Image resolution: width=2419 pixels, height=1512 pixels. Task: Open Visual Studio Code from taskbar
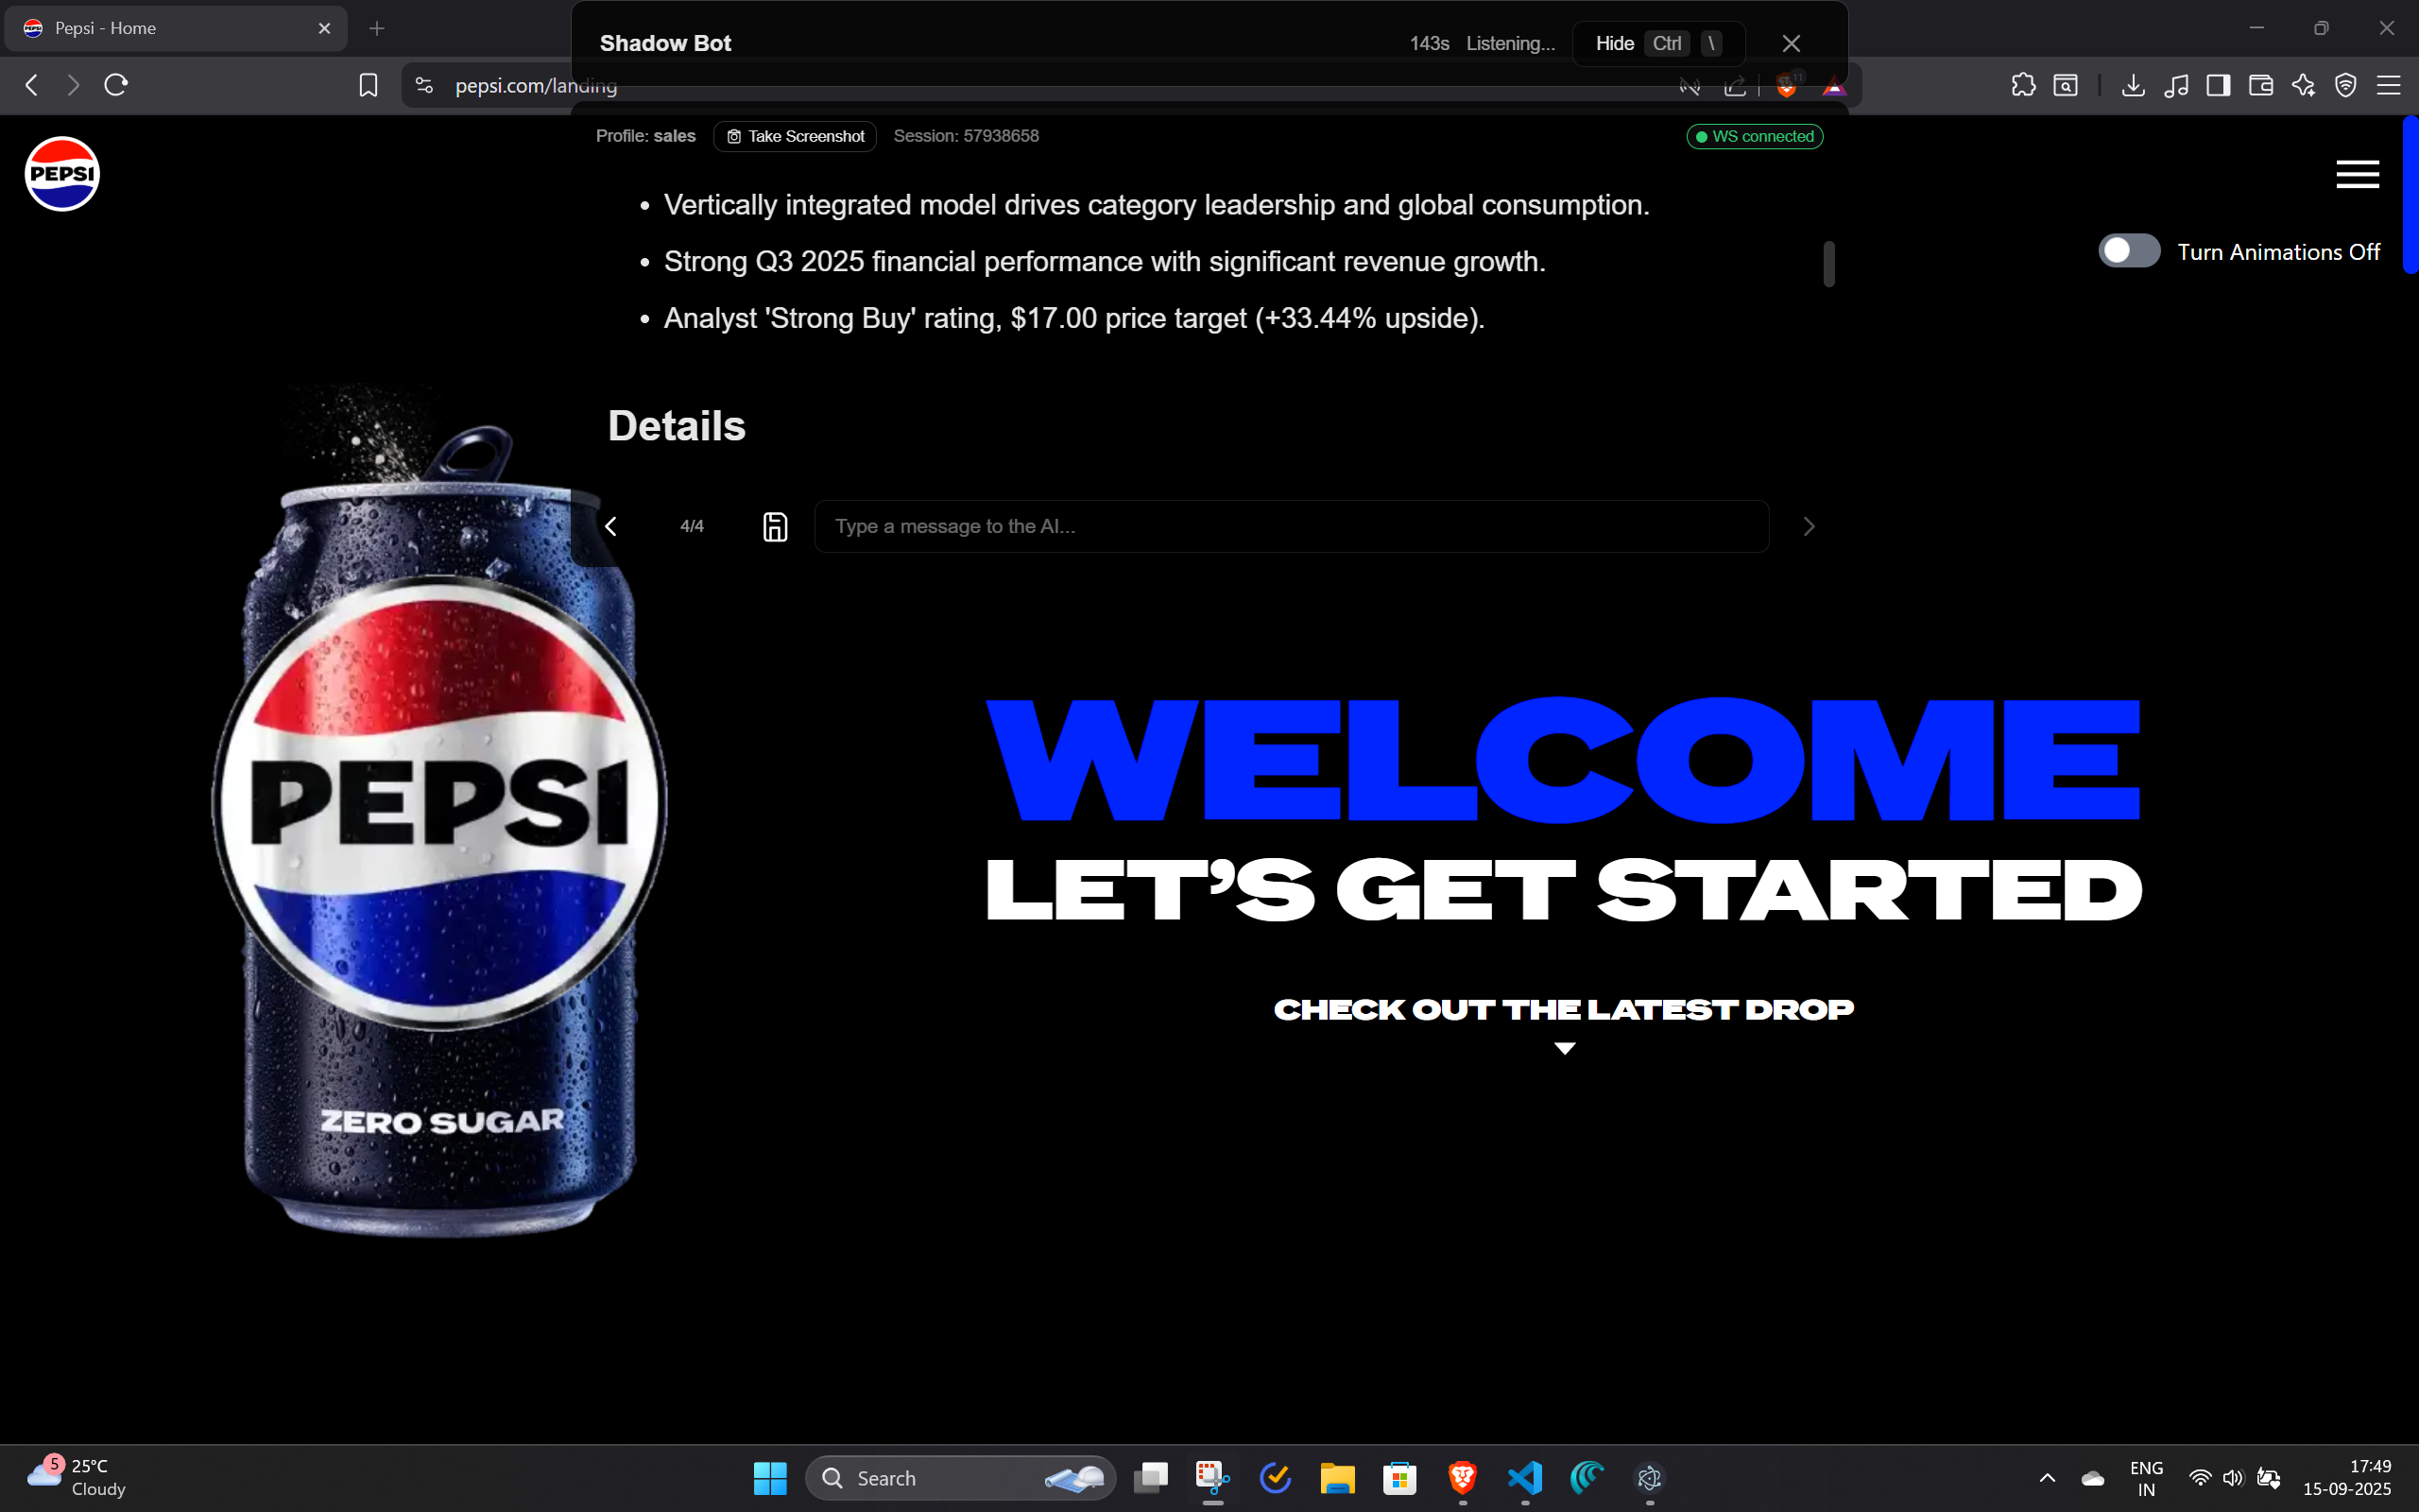1524,1477
